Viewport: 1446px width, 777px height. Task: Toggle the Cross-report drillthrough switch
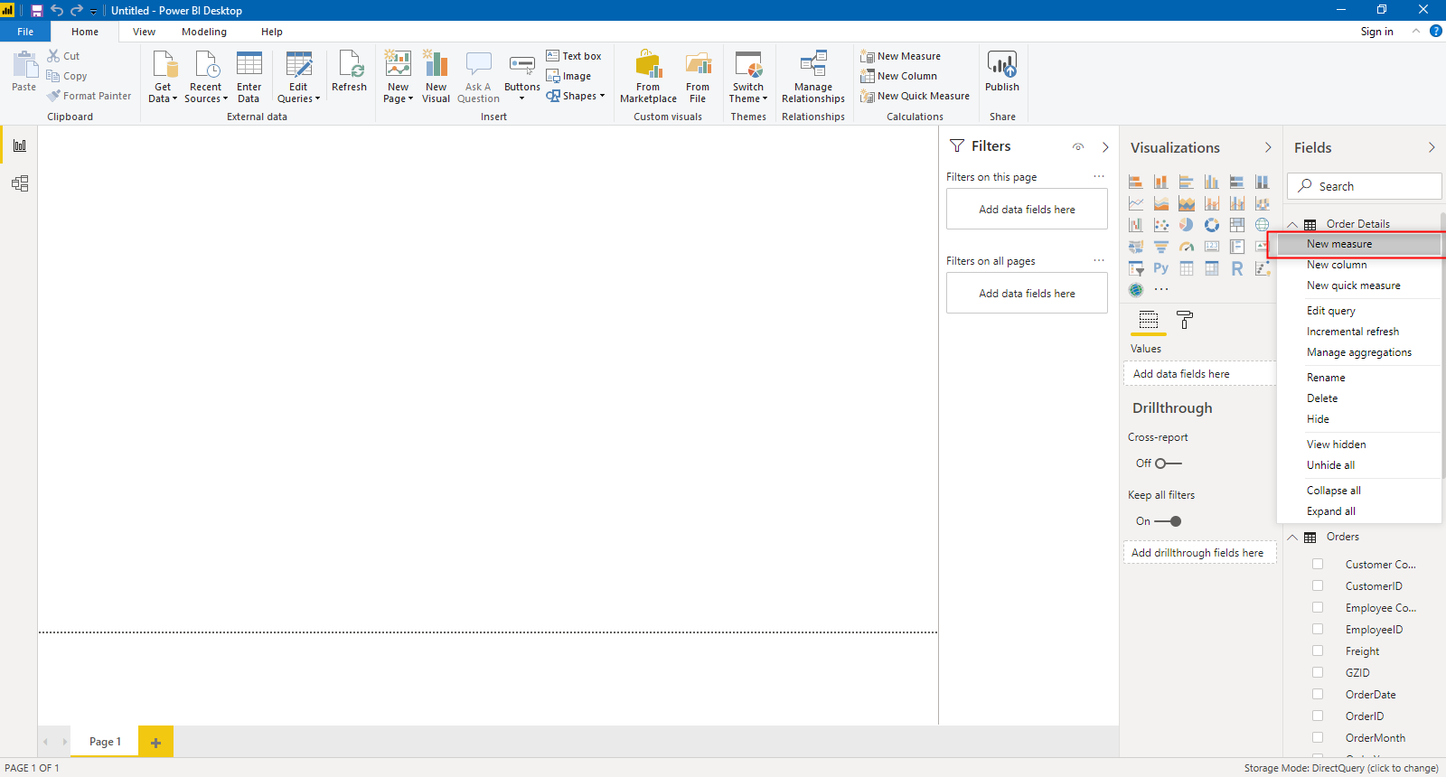click(x=1169, y=463)
